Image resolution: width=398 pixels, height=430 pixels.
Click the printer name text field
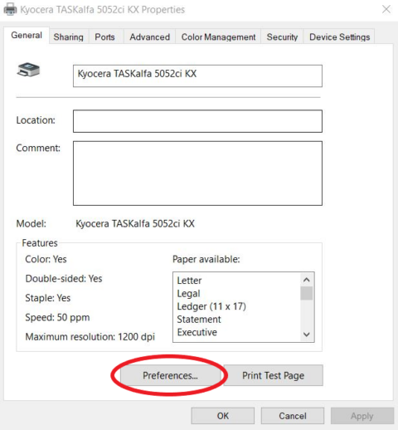pos(197,76)
